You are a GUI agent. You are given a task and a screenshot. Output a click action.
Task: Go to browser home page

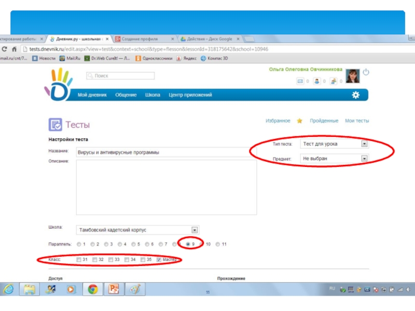tap(14, 49)
